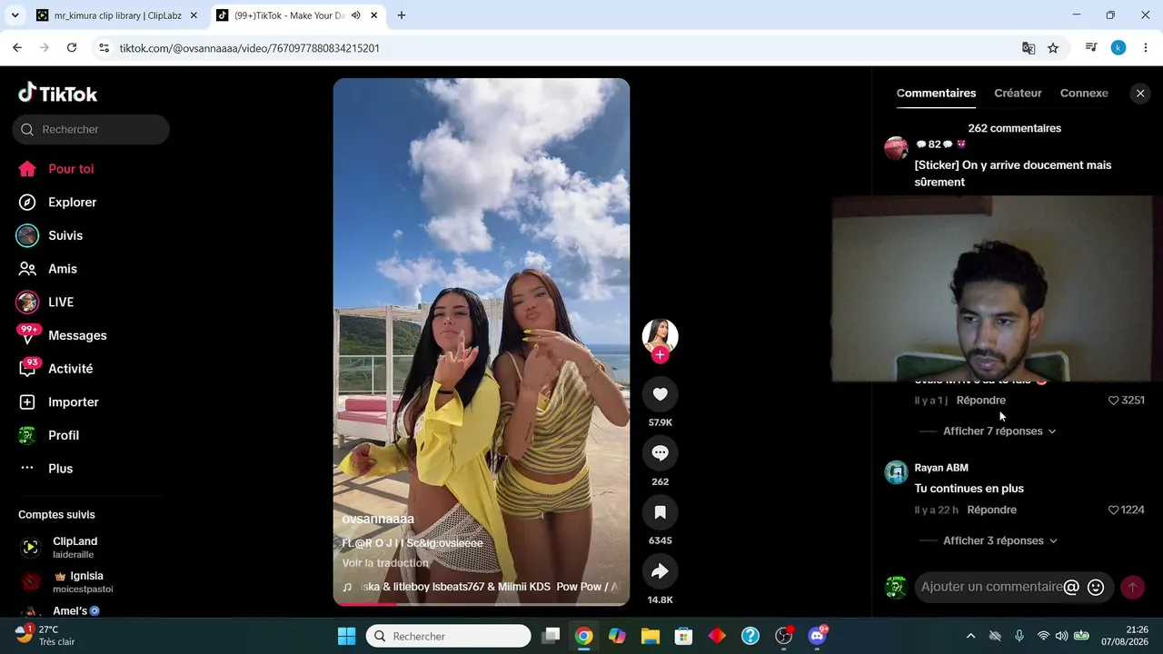Go back to the previous page
The image size is (1163, 654).
coord(17,48)
